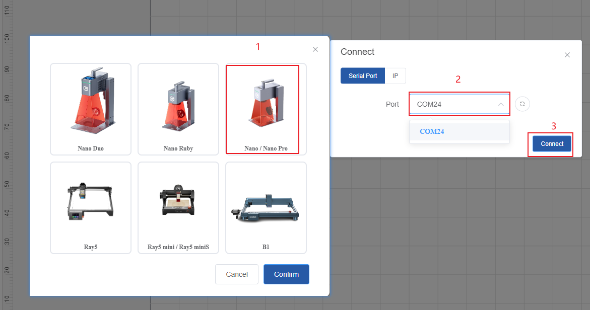
Task: Close the Connect dialog
Action: (567, 54)
